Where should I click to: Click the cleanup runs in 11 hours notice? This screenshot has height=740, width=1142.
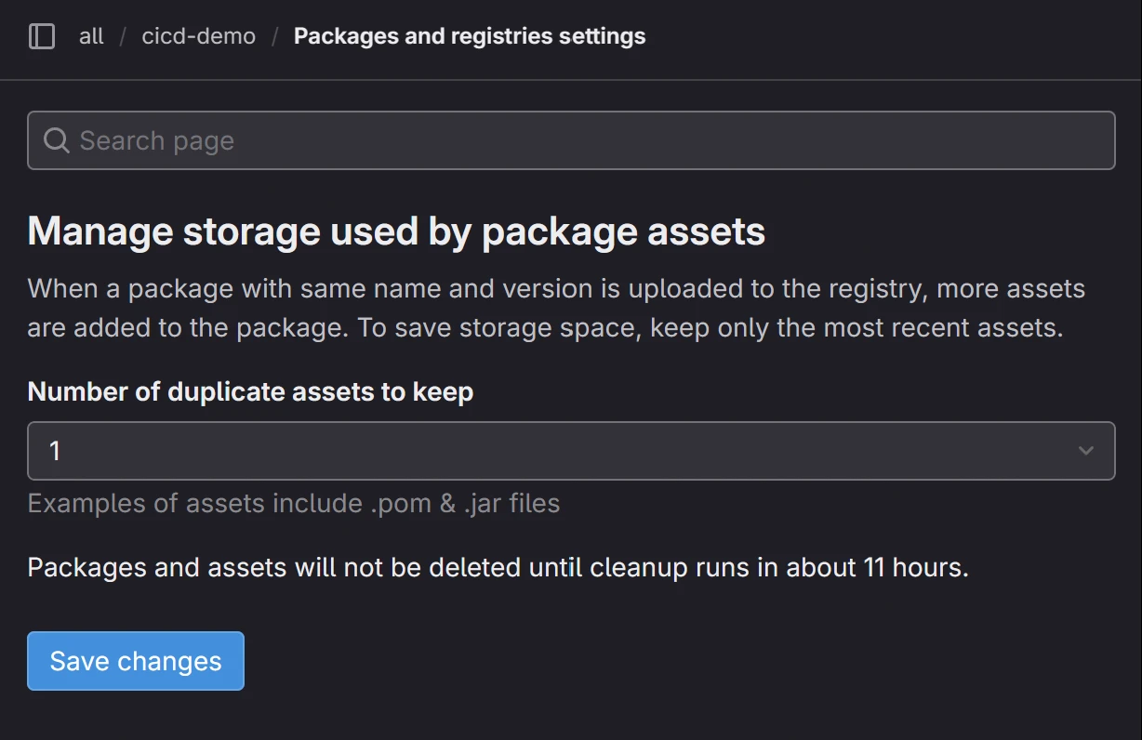[498, 567]
